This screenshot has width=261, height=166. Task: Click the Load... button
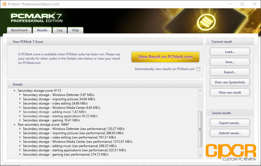point(230,52)
